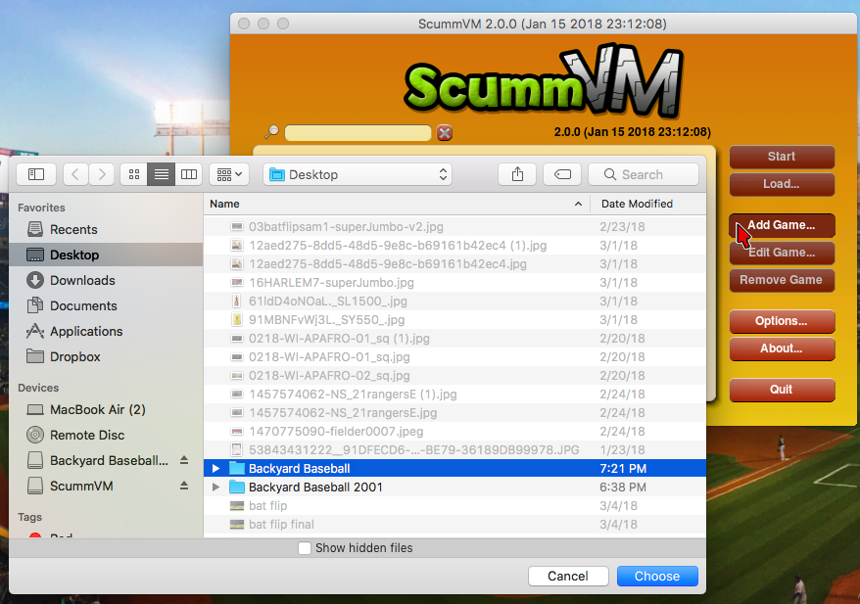The width and height of the screenshot is (860, 604).
Task: Toggle the sidebar visibility button
Action: 36,174
